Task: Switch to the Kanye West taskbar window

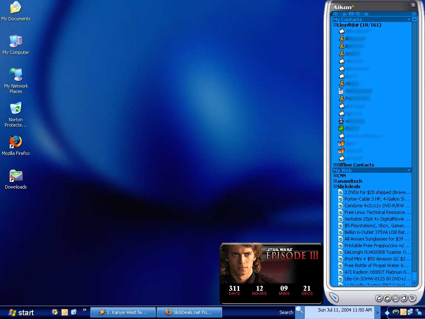Action: point(123,312)
